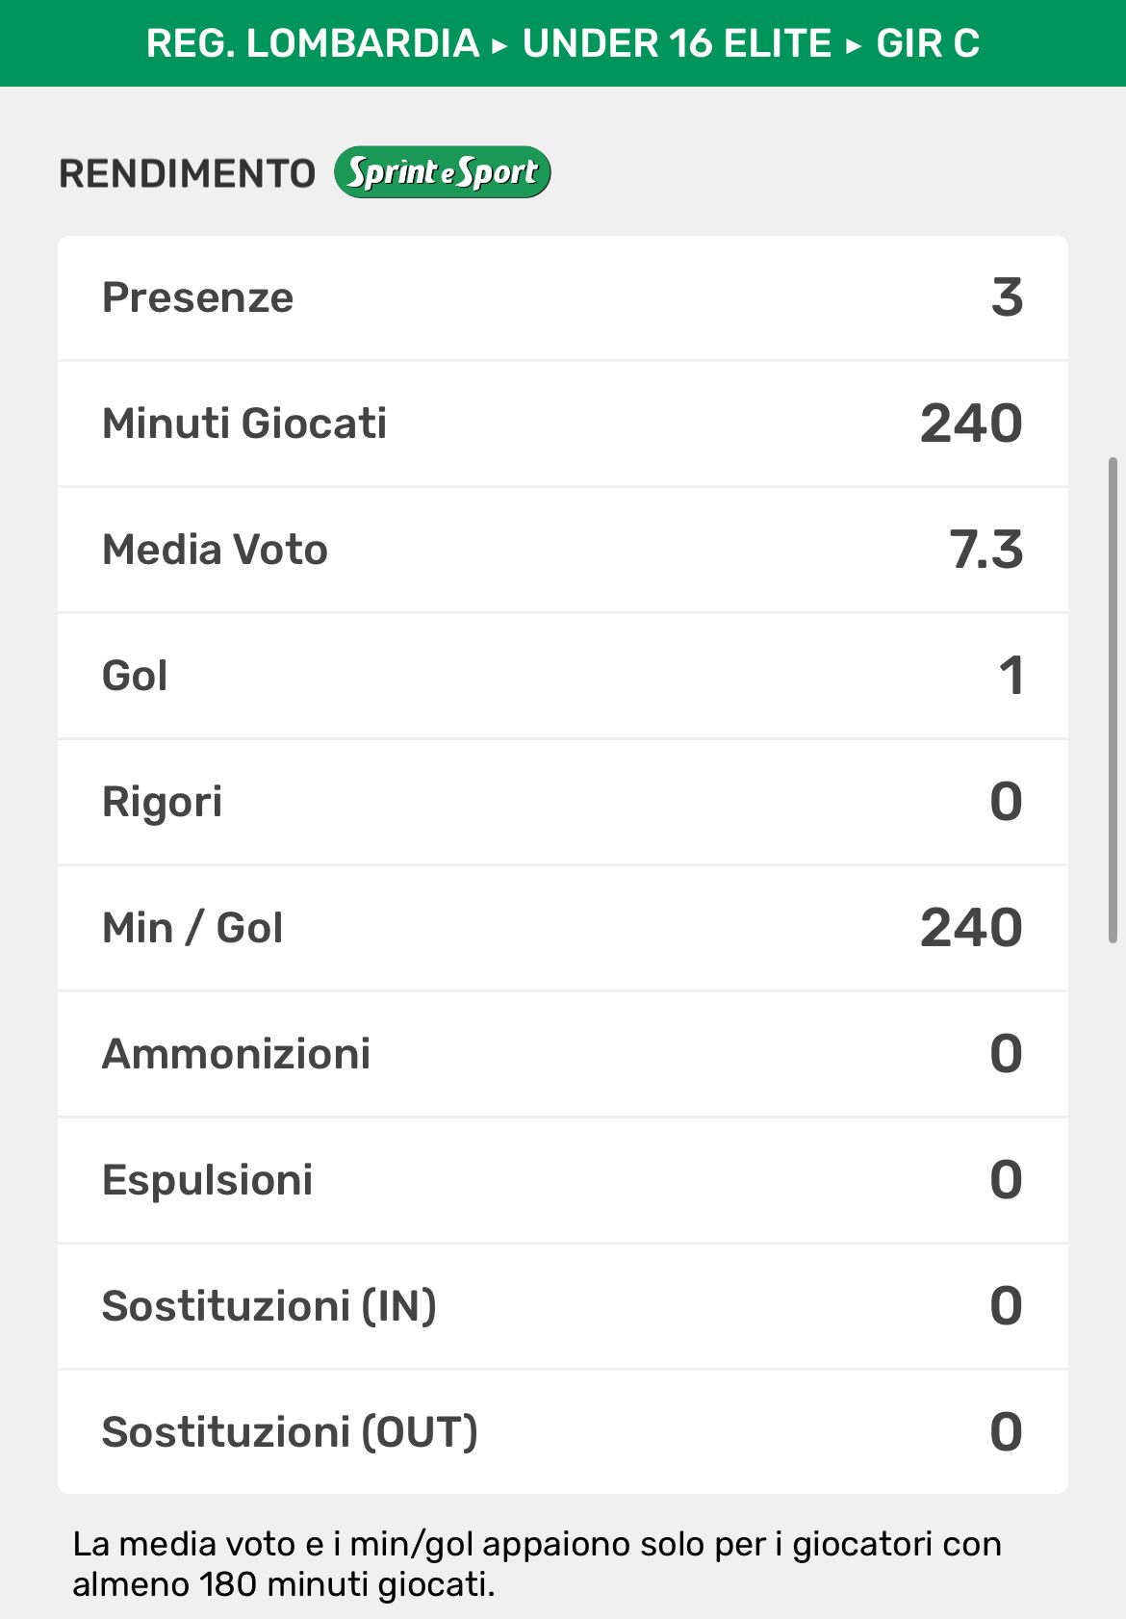Select the Gol statistic row
This screenshot has width=1126, height=1619.
(x=562, y=676)
